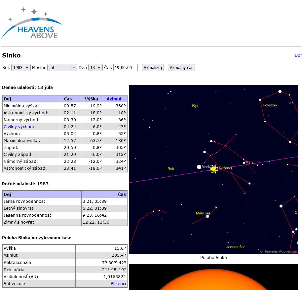The image size is (302, 290).
Task: Click the Heavens Above logo
Action: pos(32,24)
